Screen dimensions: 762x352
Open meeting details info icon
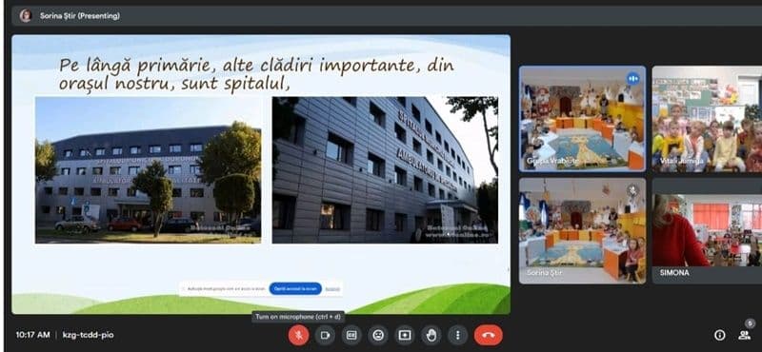(720, 335)
